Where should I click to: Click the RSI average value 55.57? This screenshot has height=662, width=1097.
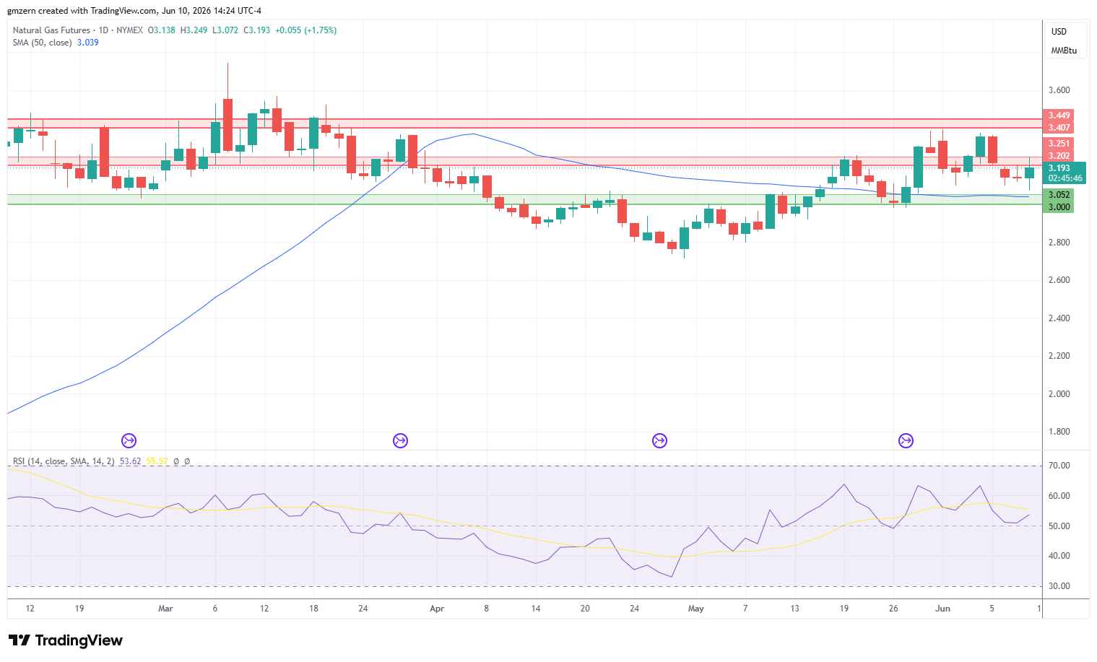click(157, 461)
